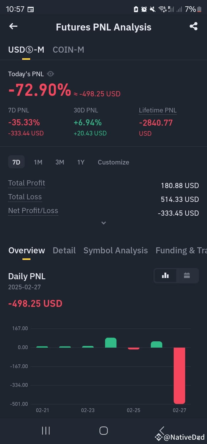Choose the 1M time range
Viewport: 207px width, 444px height.
[38, 162]
